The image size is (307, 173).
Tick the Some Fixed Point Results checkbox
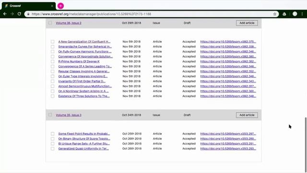pos(52,134)
